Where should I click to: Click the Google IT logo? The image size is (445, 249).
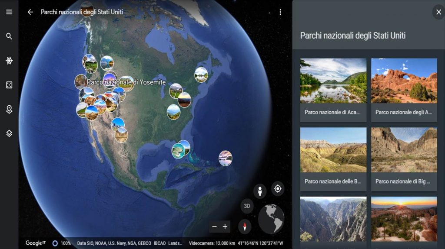point(36,243)
